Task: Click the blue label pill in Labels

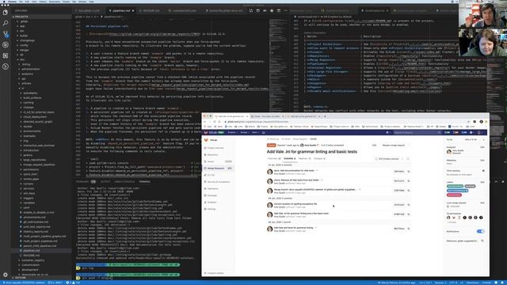Action: click(458, 191)
